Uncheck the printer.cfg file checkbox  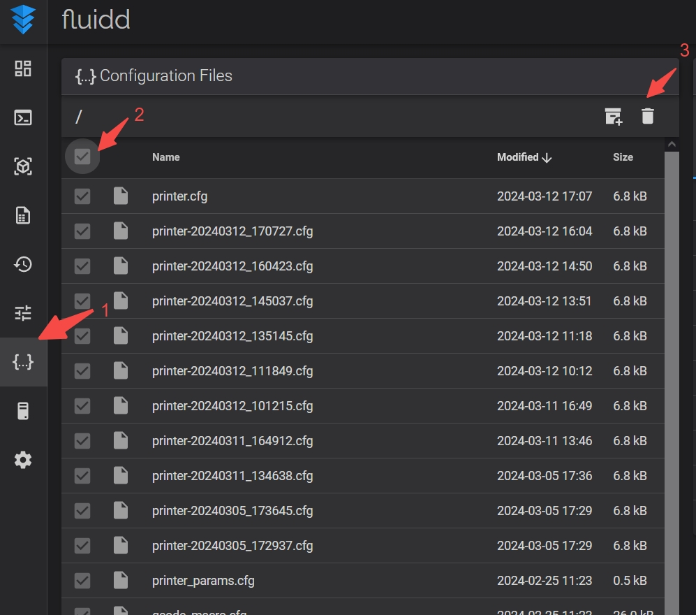tap(82, 196)
